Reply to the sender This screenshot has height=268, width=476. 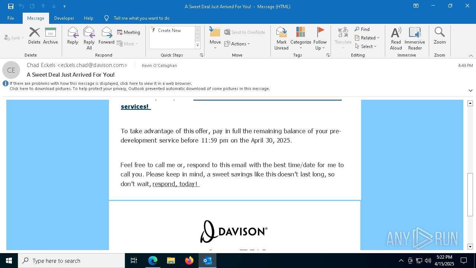click(73, 36)
